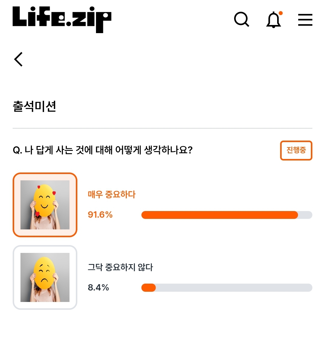Click the Life.zip logo

pos(62,19)
